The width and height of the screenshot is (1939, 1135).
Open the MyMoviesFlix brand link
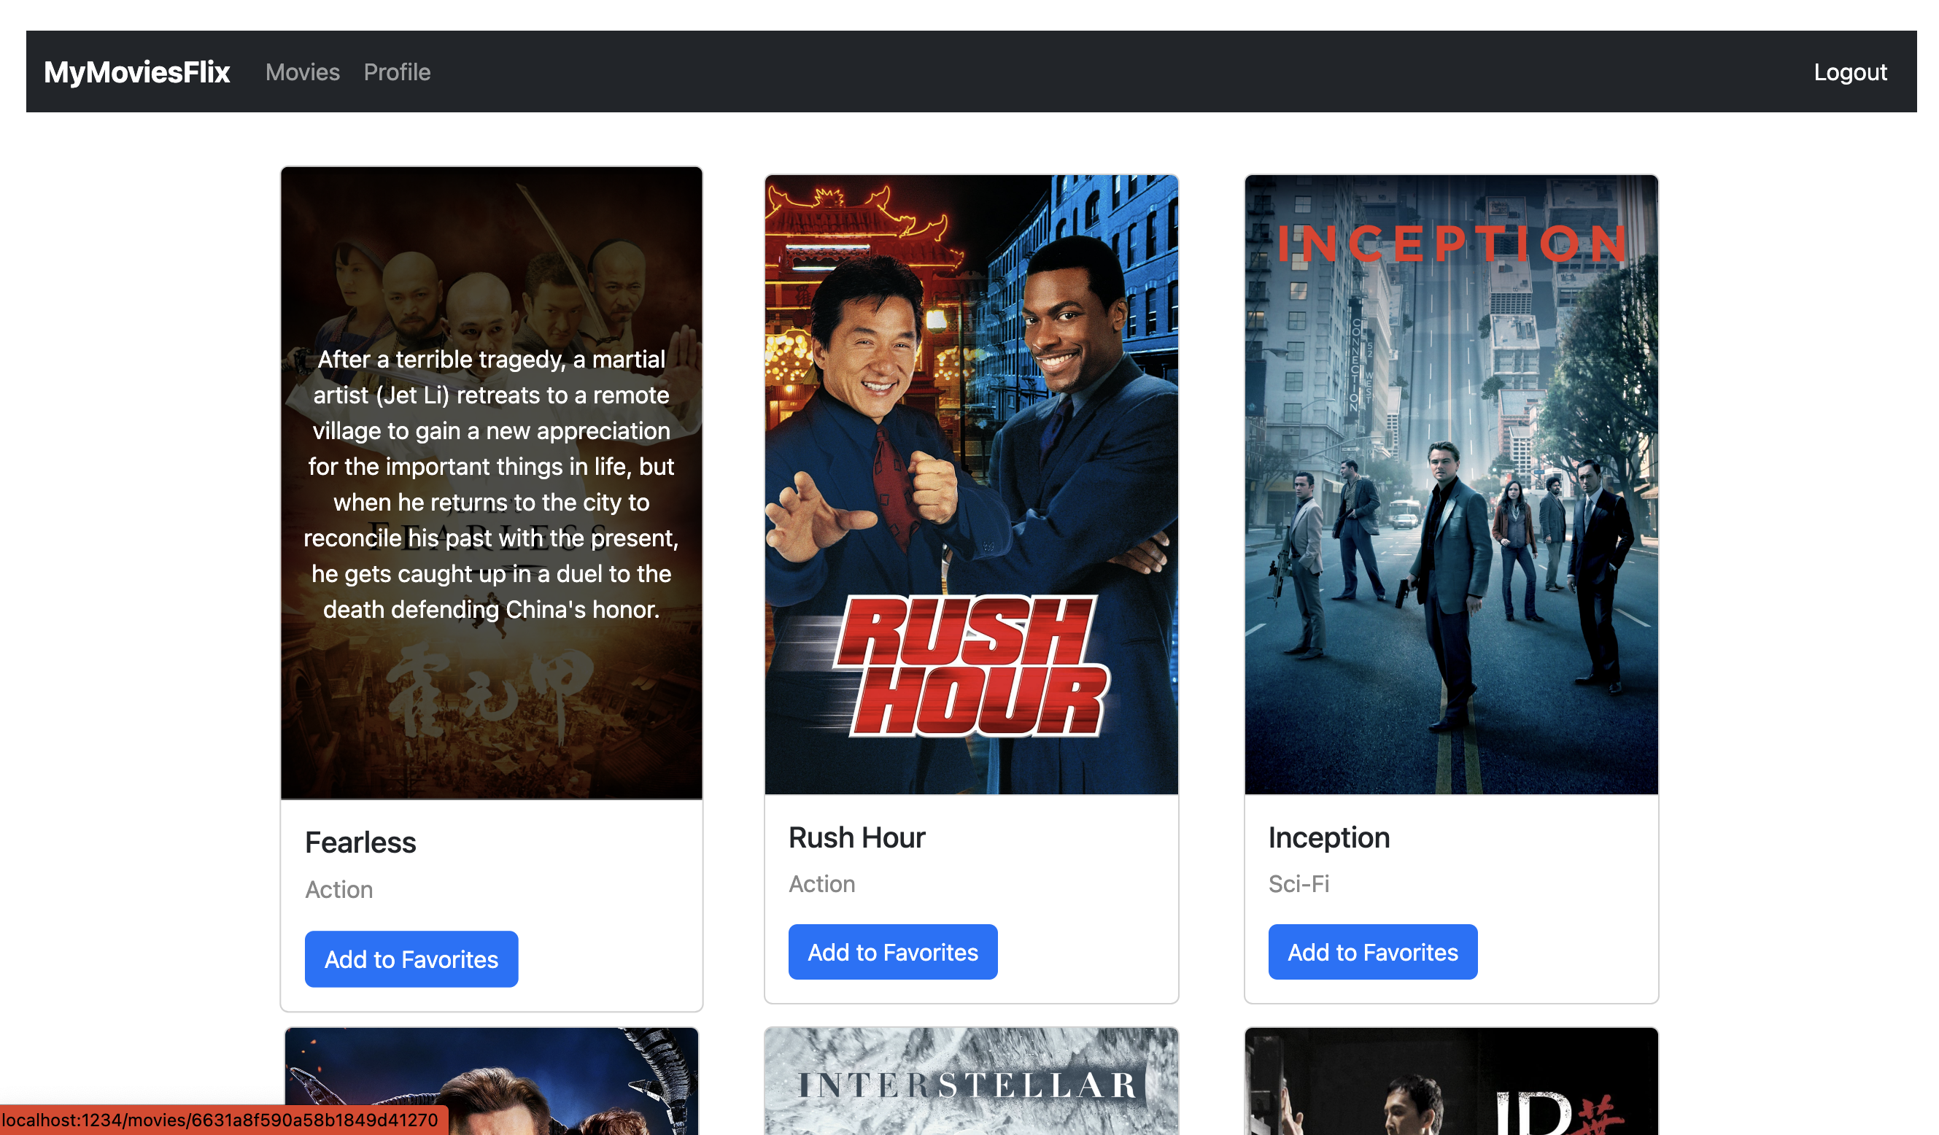tap(137, 72)
